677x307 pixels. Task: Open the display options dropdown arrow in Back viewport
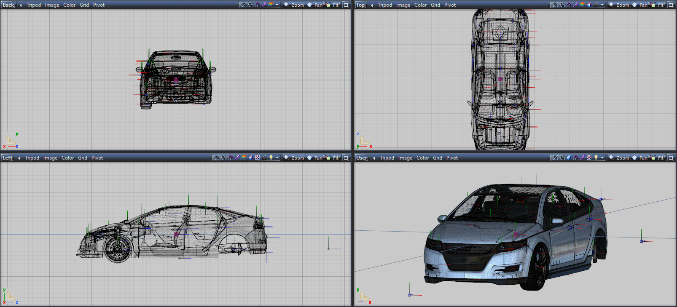(x=277, y=5)
